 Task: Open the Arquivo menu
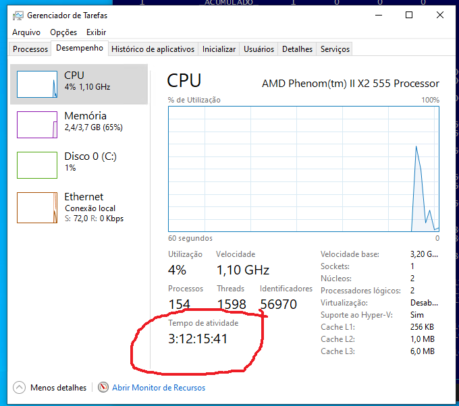point(26,32)
